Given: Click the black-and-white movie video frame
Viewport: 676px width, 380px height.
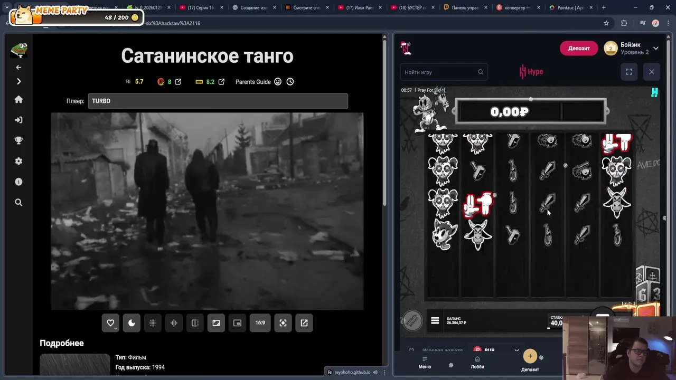Looking at the screenshot, I should pos(207,211).
